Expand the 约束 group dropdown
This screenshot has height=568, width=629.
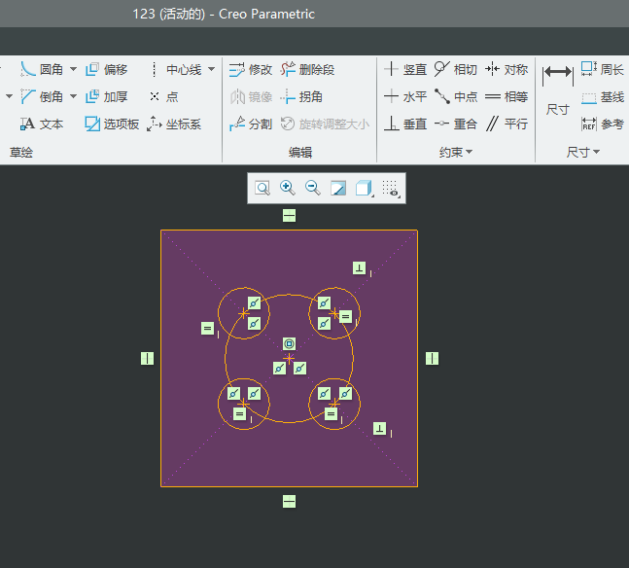pos(456,152)
